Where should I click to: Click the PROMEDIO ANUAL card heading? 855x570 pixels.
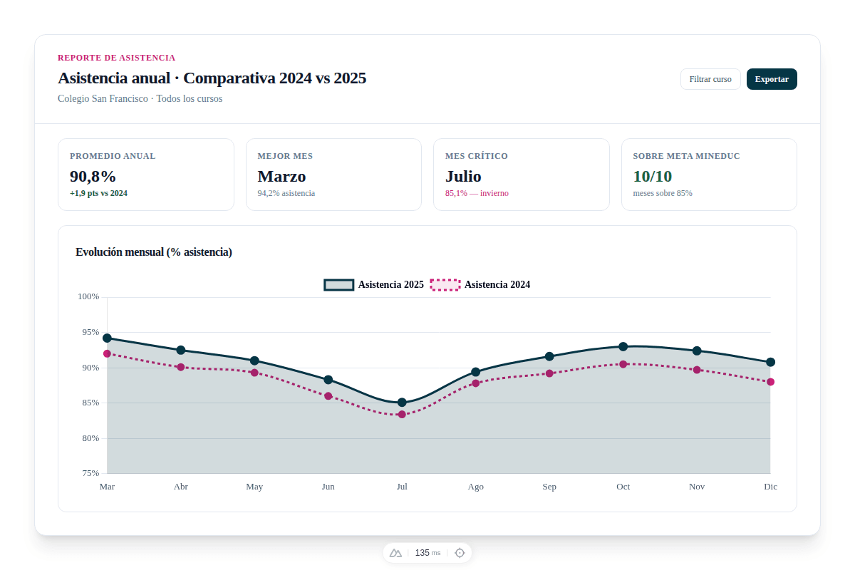pos(113,156)
